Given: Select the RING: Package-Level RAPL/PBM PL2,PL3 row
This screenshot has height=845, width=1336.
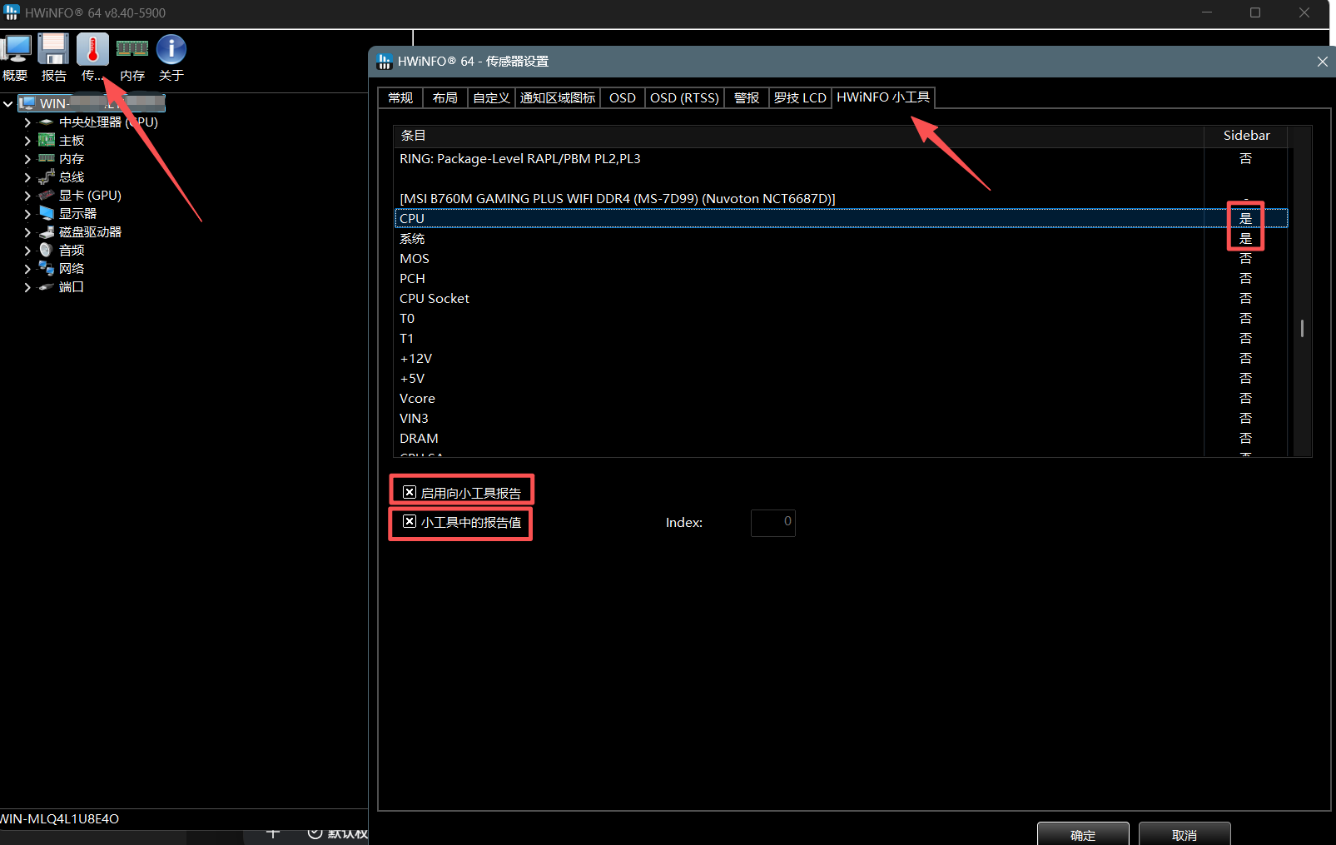Looking at the screenshot, I should point(841,159).
